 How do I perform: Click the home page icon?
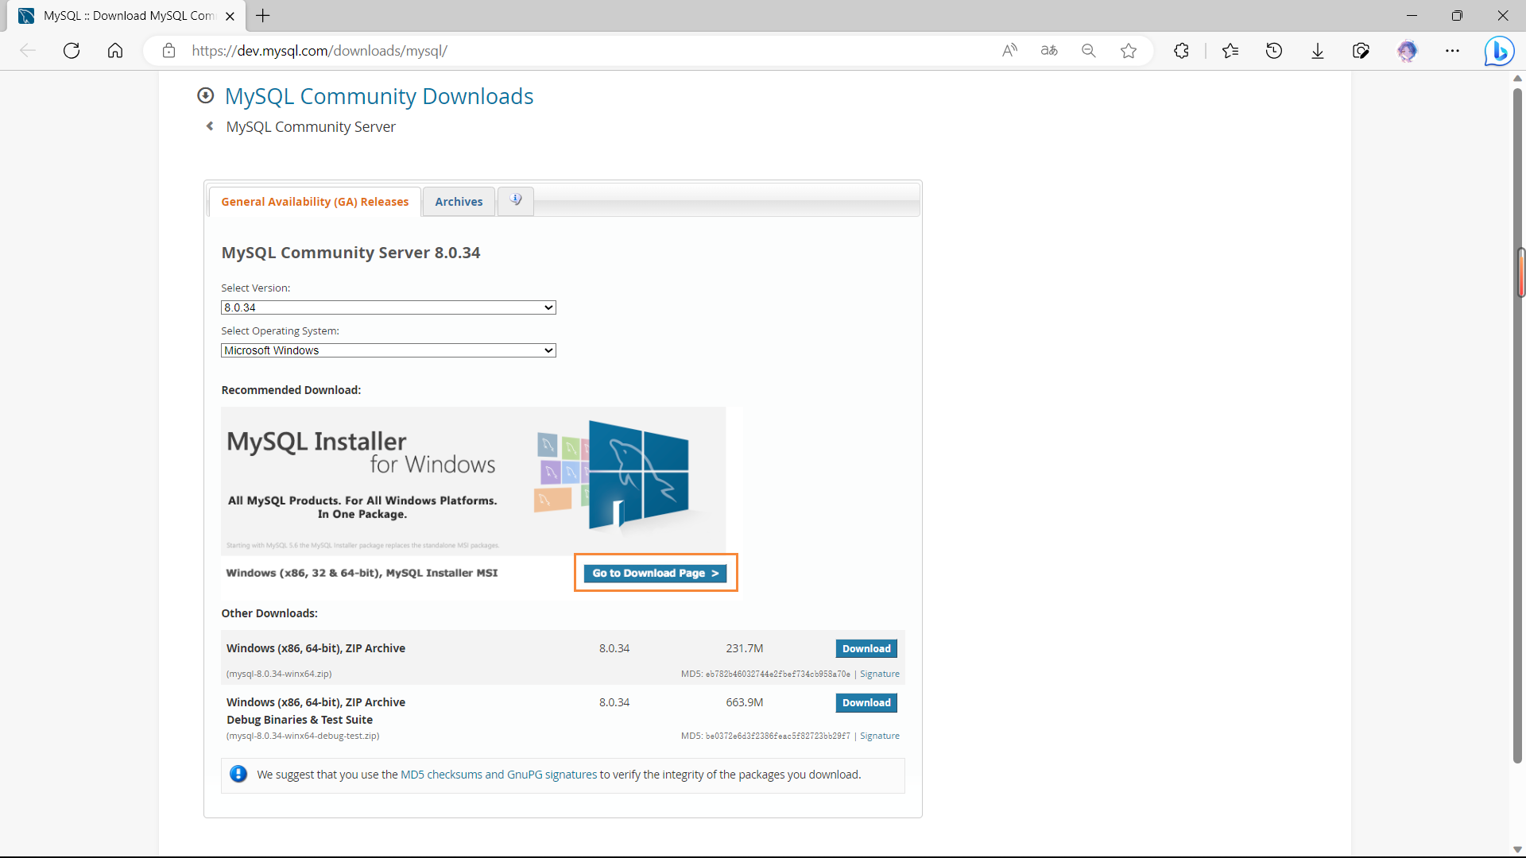[115, 51]
